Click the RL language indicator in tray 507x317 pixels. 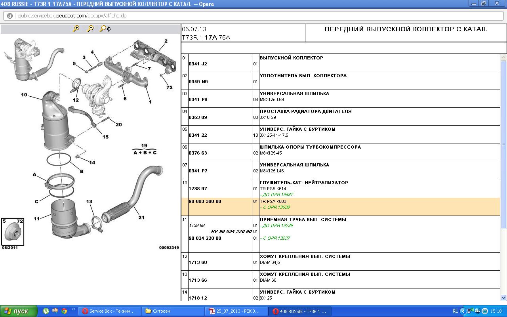[x=455, y=311]
